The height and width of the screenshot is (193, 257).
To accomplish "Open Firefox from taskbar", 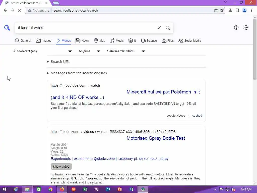I will pos(62,189).
